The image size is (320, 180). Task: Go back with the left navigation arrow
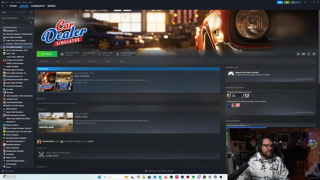(3, 6)
